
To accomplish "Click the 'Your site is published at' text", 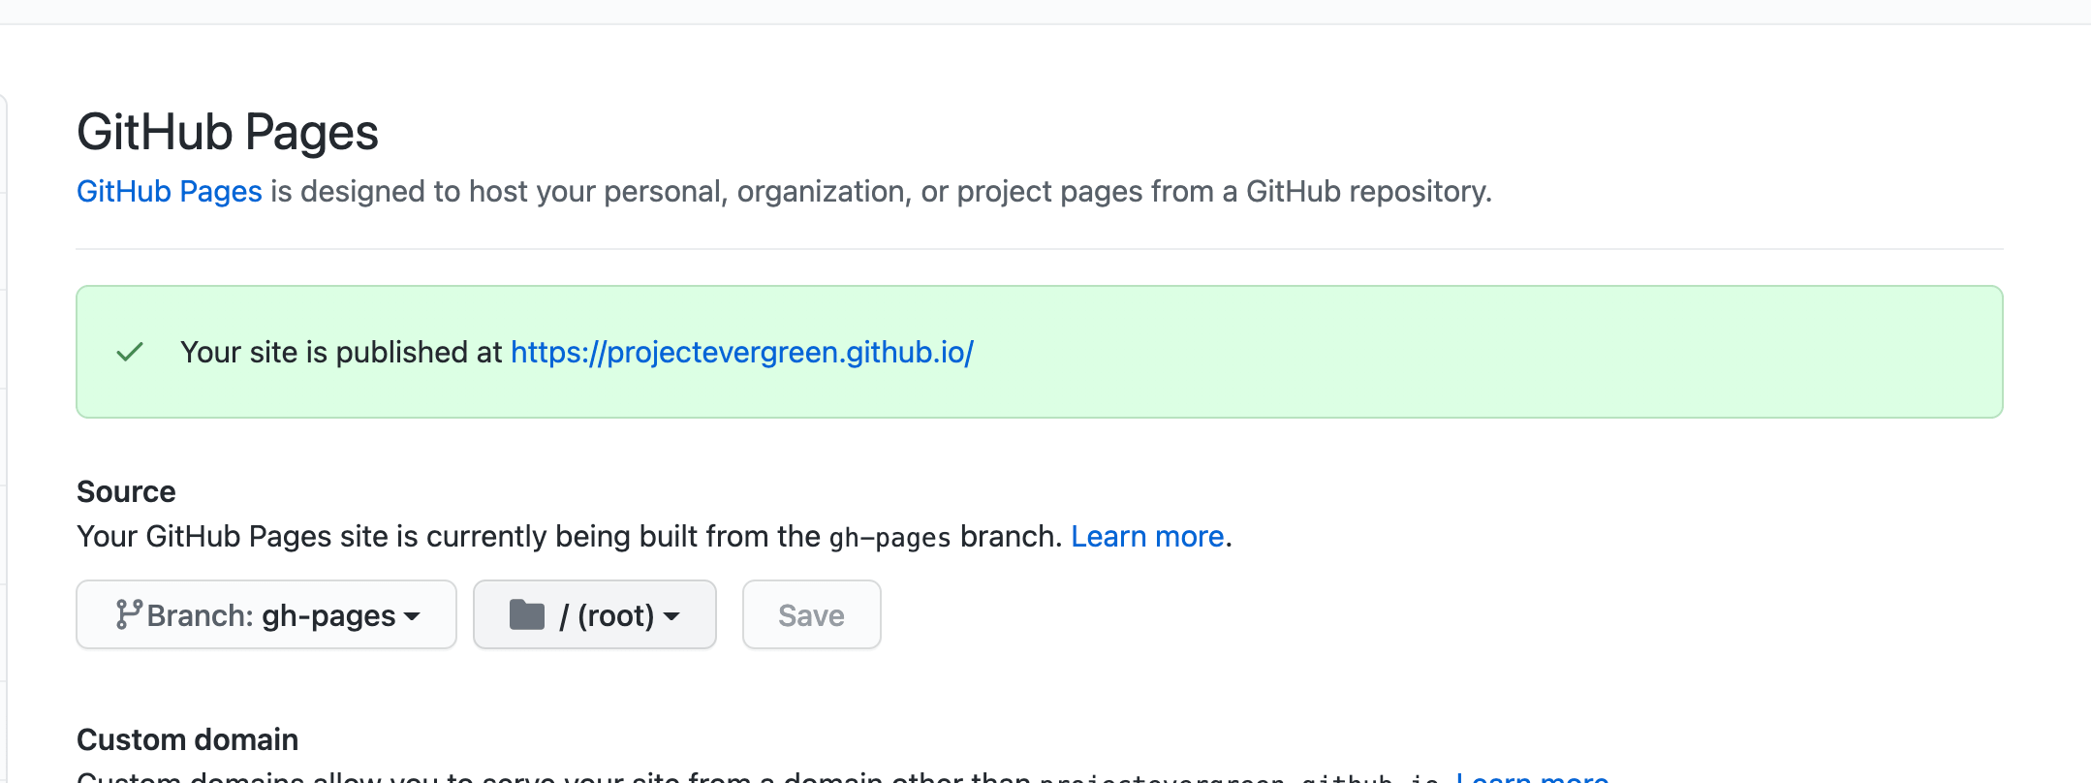I will (x=341, y=352).
